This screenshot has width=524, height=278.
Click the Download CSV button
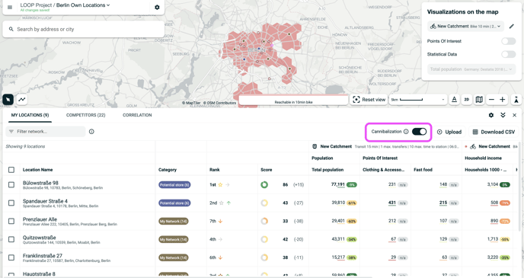[494, 132]
